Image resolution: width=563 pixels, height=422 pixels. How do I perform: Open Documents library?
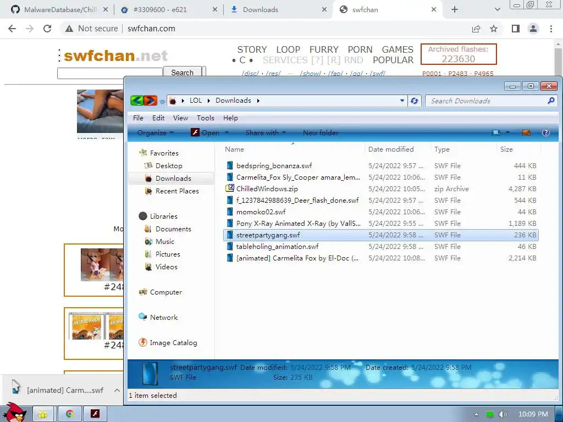click(173, 229)
